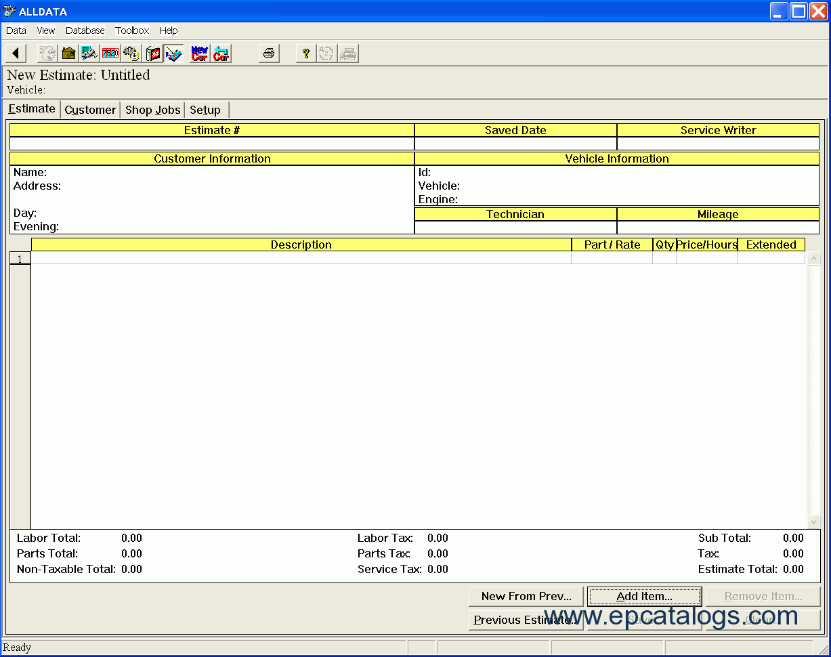The height and width of the screenshot is (657, 831).
Task: Click the empty Saved Date field
Action: (x=515, y=144)
